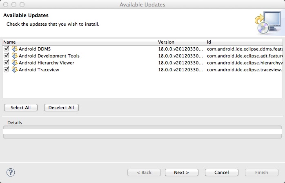This screenshot has width=285, height=183.
Task: Sort the list by the Name column header
Action: (x=80, y=42)
